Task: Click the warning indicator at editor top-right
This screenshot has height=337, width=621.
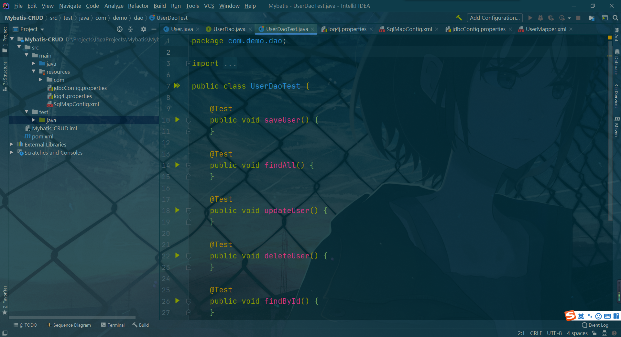Action: tap(610, 38)
